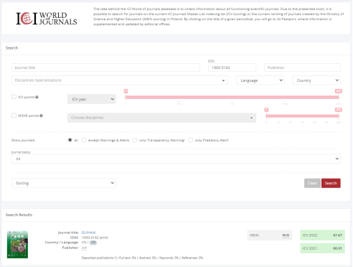The image size is (353, 267).
Task: Select 'only Predatory Alert' radio option
Action: point(191,140)
